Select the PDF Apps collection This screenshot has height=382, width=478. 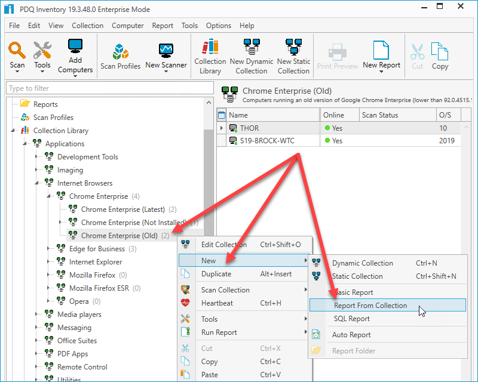pos(72,354)
